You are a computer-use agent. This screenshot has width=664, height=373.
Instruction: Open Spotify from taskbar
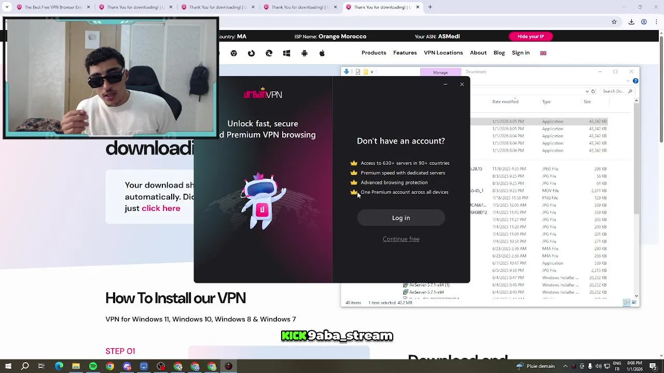coord(93,366)
